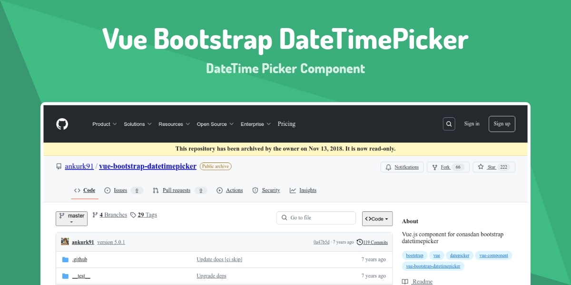Click the search magnifier icon in header
The image size is (571, 285).
[449, 124]
